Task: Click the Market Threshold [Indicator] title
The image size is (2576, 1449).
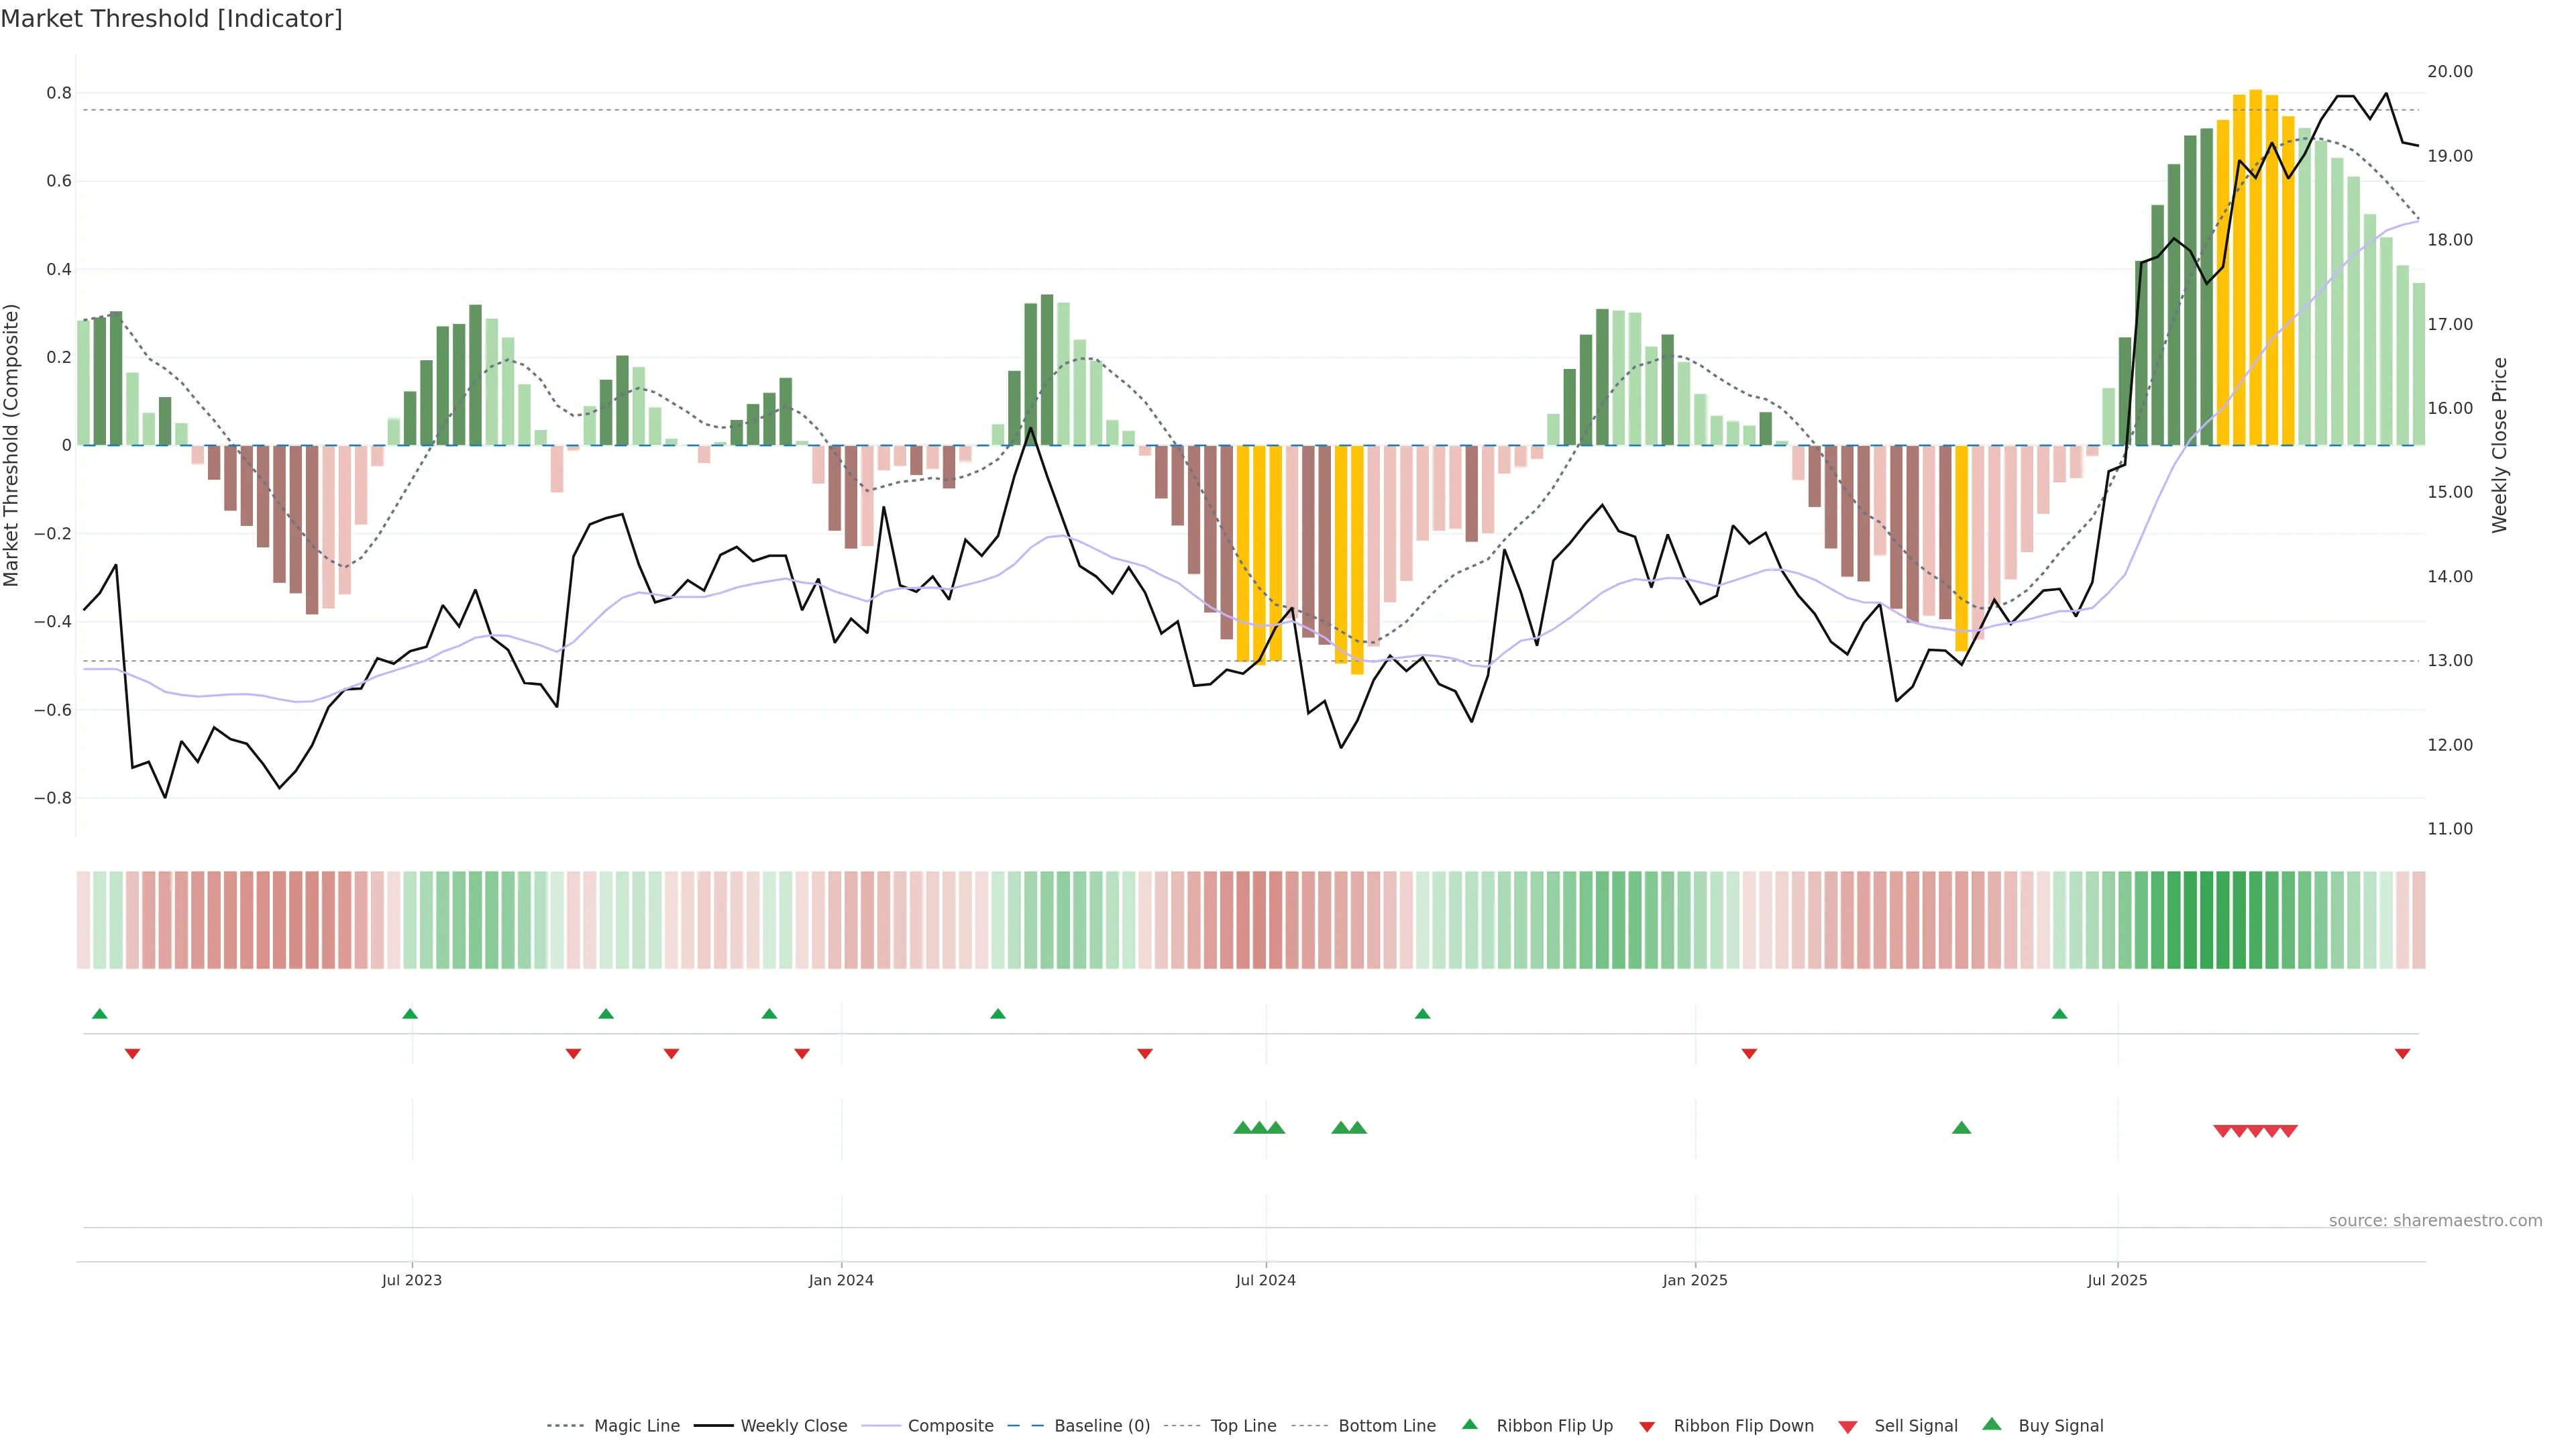Action: (172, 19)
